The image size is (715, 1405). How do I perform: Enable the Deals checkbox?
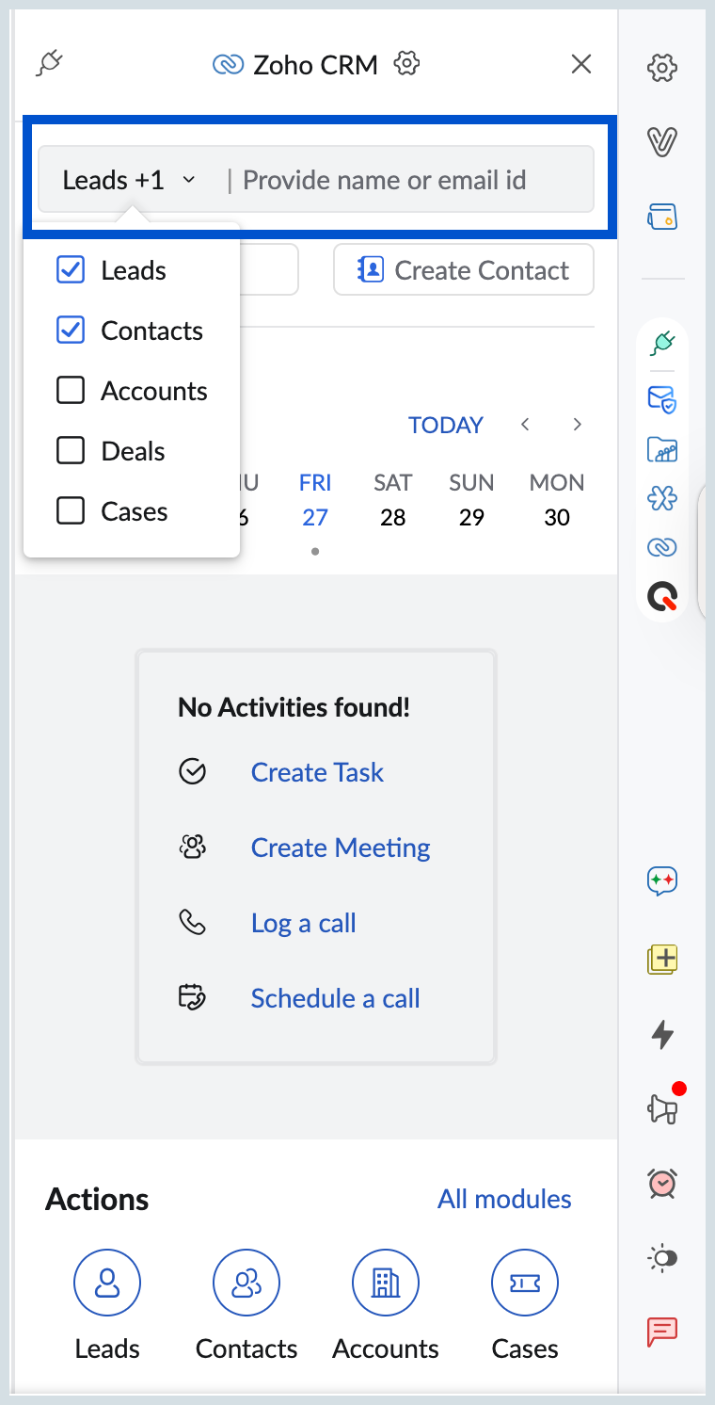click(71, 451)
